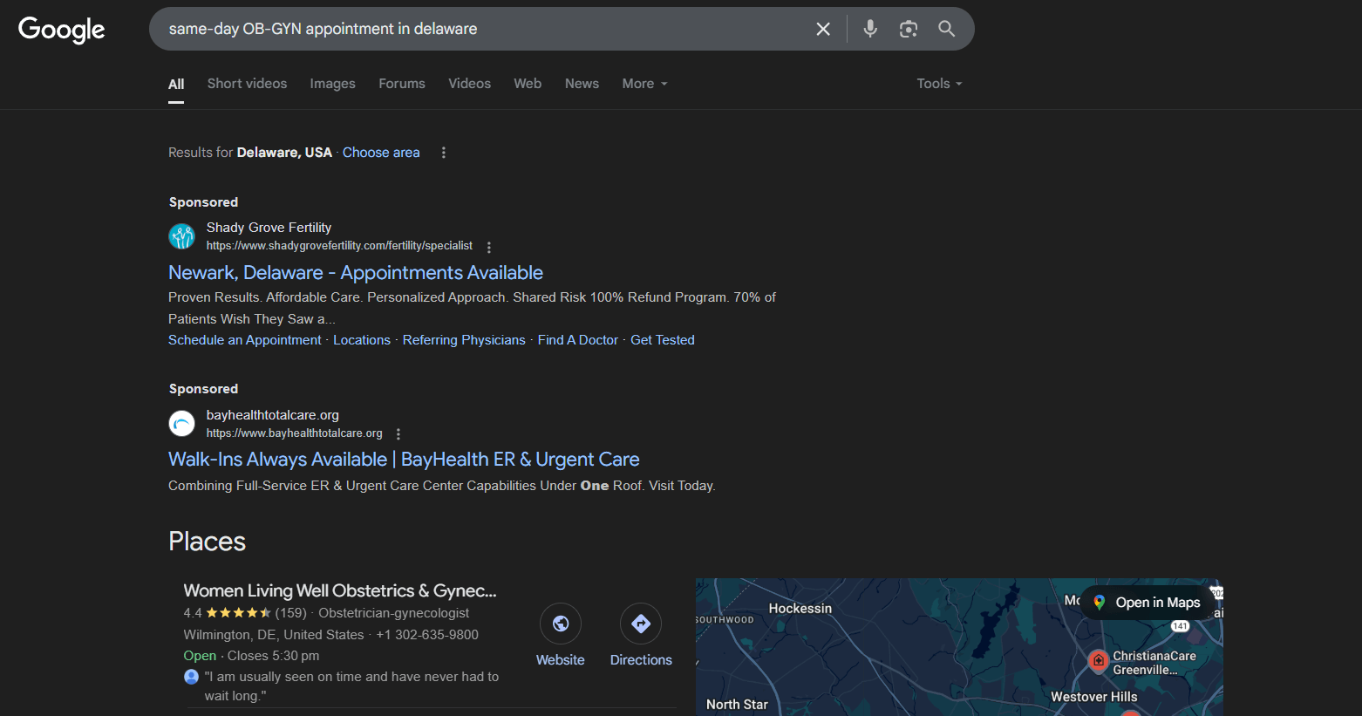Click the Hockessin label on map
The width and height of the screenshot is (1362, 716).
click(800, 609)
